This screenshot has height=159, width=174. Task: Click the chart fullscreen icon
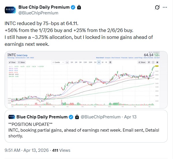coord(153,62)
